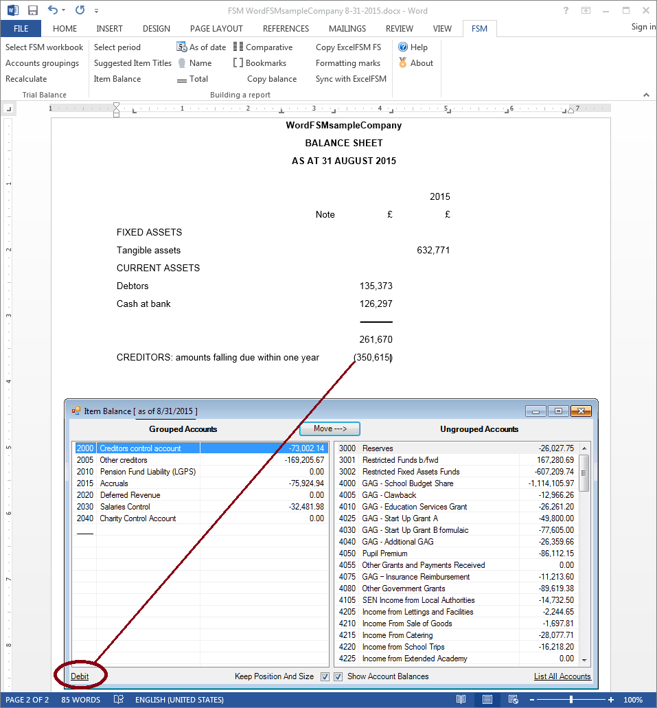
Task: Select 'Income From Catering' ungrouped row
Action: click(457, 635)
